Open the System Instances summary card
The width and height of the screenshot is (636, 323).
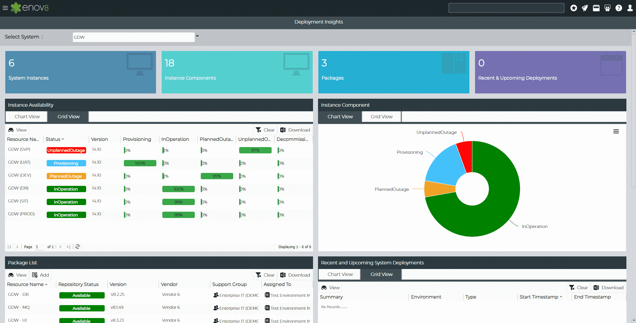click(80, 72)
